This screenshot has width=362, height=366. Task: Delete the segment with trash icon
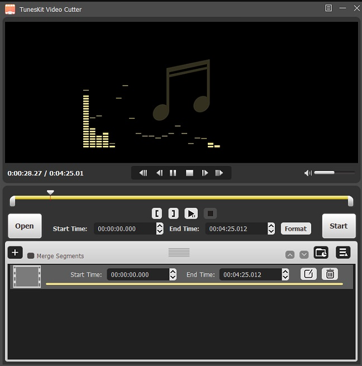330,274
